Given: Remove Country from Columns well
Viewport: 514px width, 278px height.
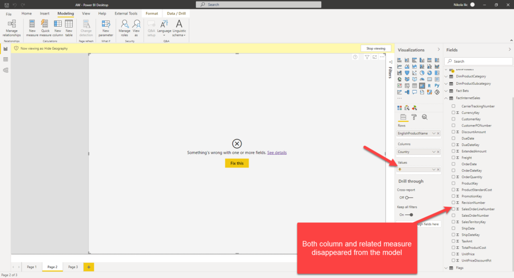Looking at the screenshot, I should tap(438, 152).
